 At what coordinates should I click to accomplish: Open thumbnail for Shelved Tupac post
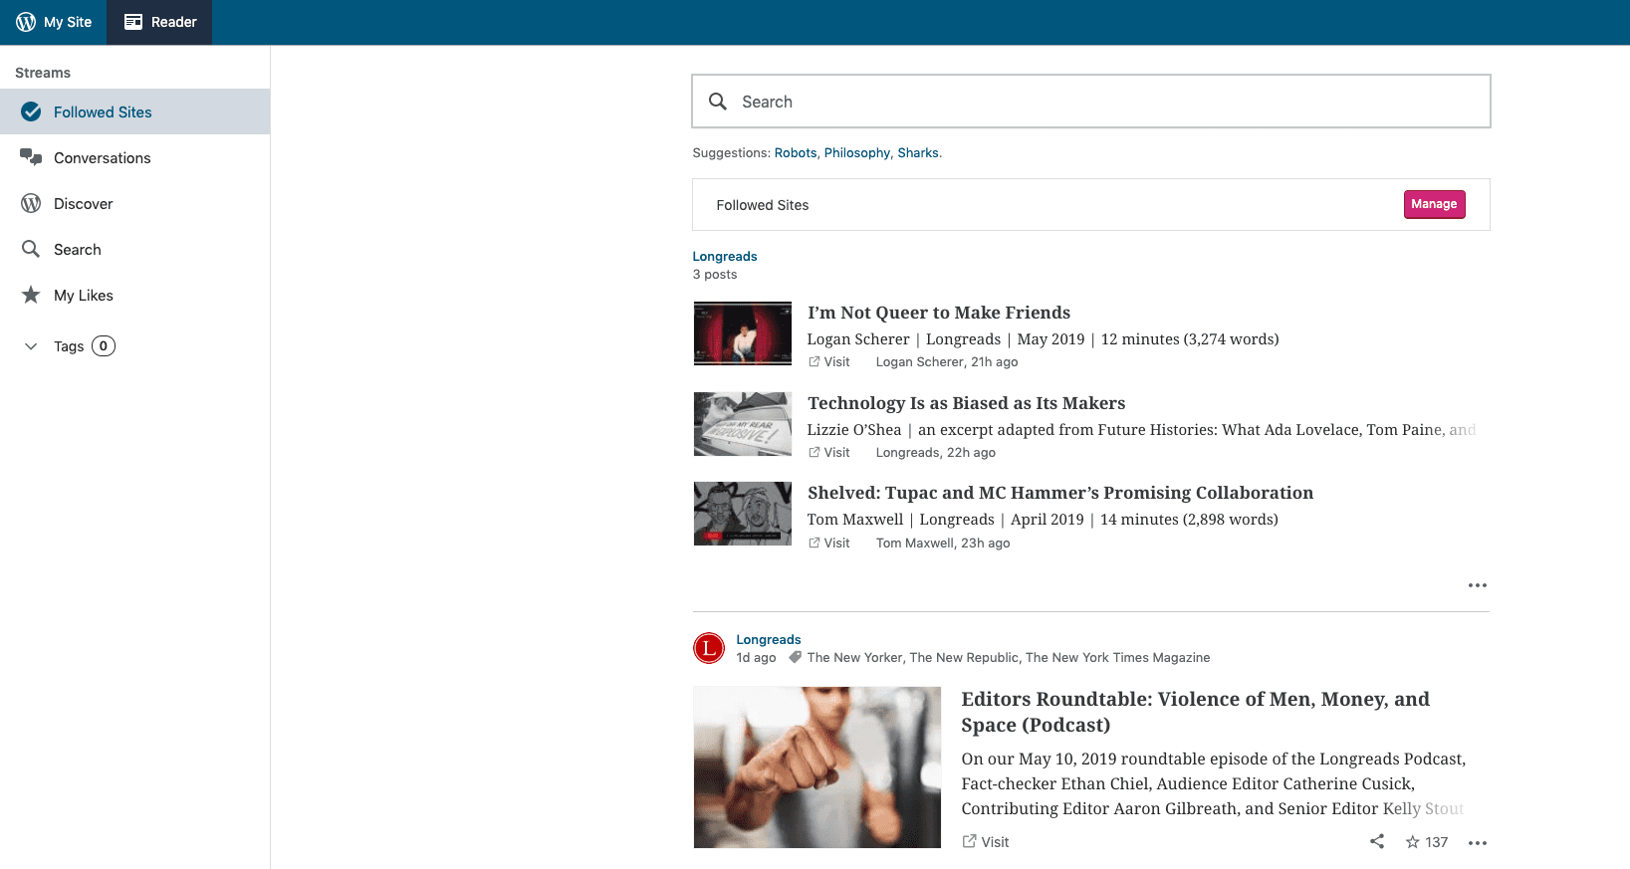pyautogui.click(x=743, y=514)
